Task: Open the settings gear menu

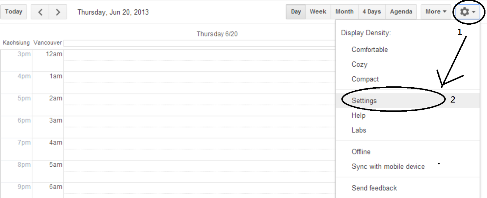Action: coord(464,12)
